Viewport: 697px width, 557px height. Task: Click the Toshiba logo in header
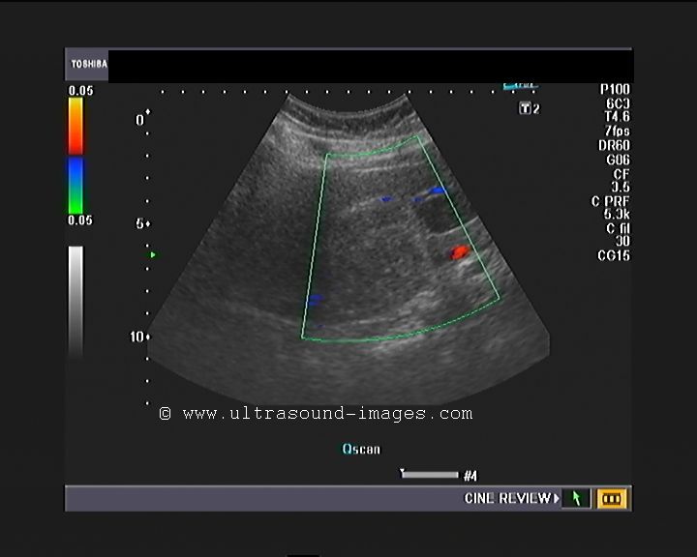pyautogui.click(x=87, y=66)
